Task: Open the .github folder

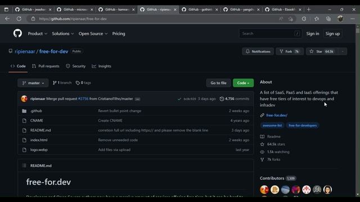Action: [36, 111]
